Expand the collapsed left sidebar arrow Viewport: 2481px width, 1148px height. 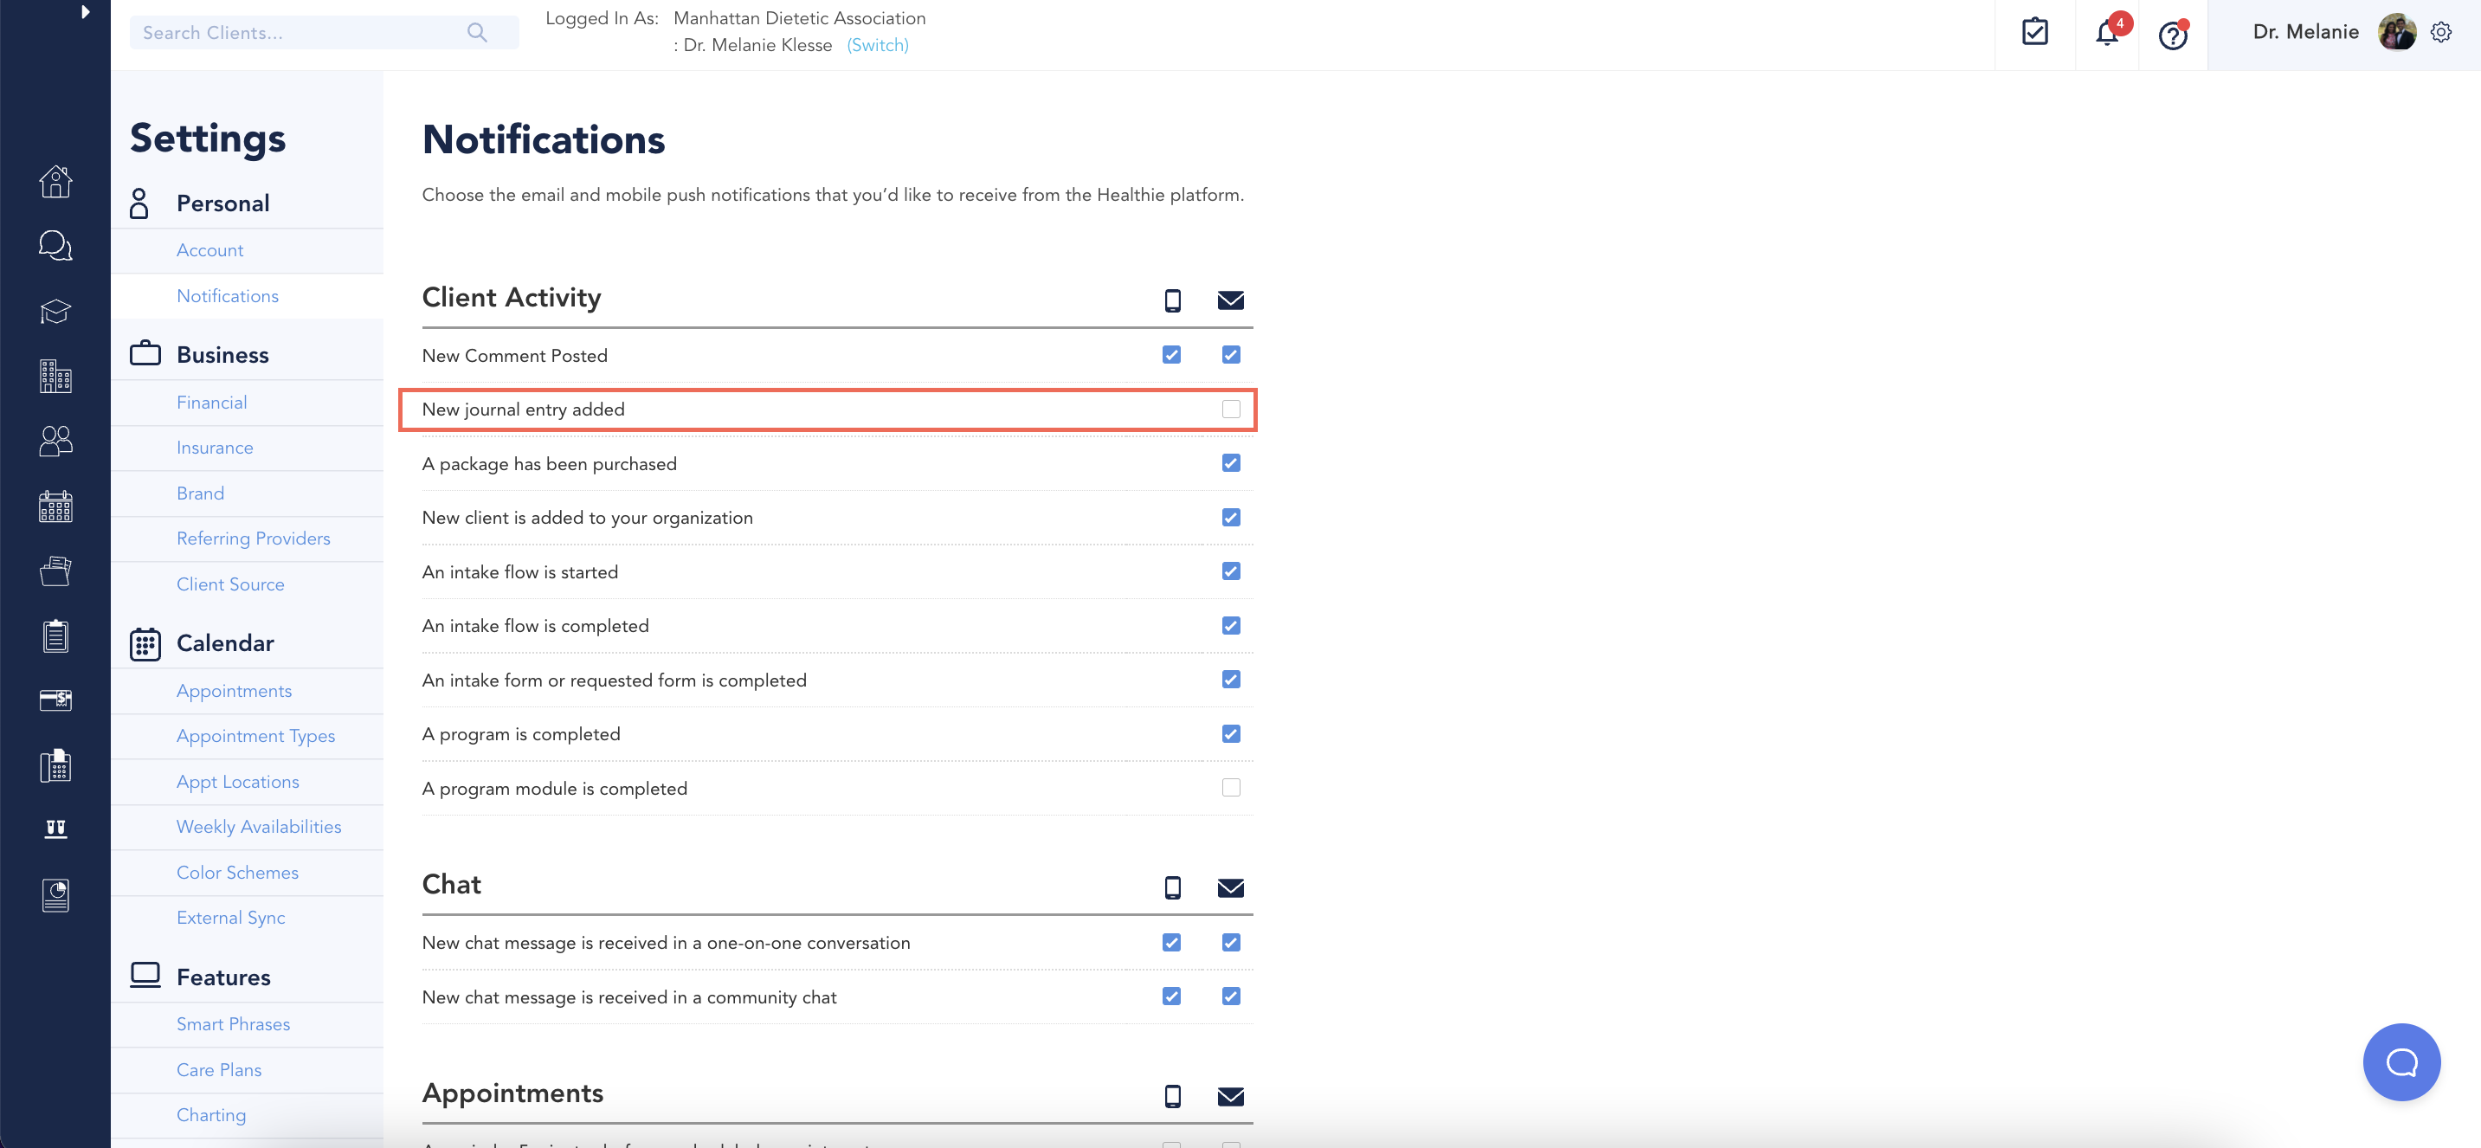[x=85, y=12]
